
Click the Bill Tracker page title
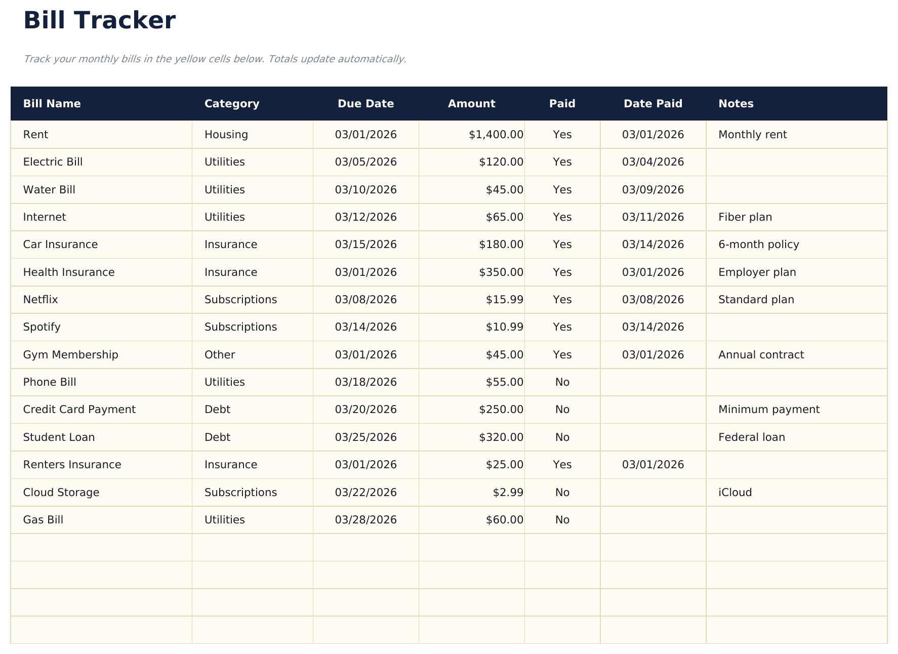(x=100, y=20)
